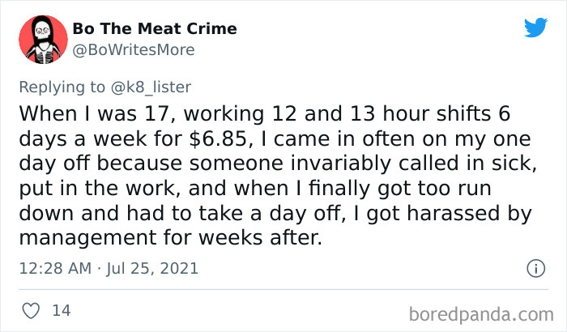Open Bo The Meat Crime's profile picture
The height and width of the screenshot is (332, 567).
[43, 39]
